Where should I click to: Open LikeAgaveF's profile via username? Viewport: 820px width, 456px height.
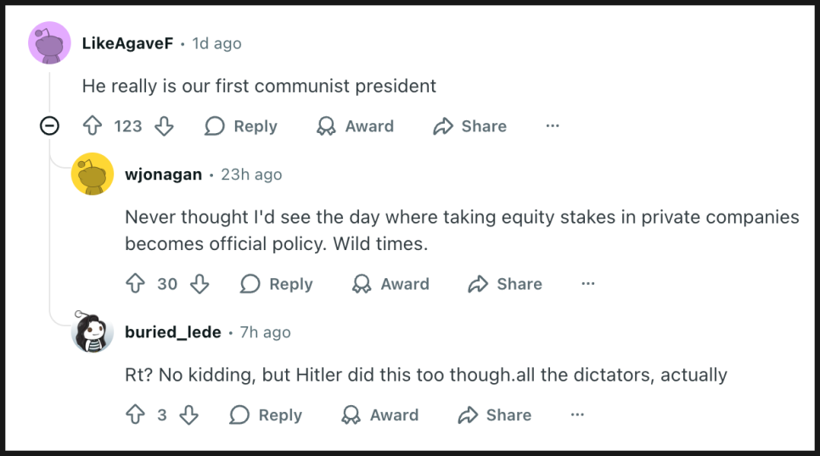(127, 43)
